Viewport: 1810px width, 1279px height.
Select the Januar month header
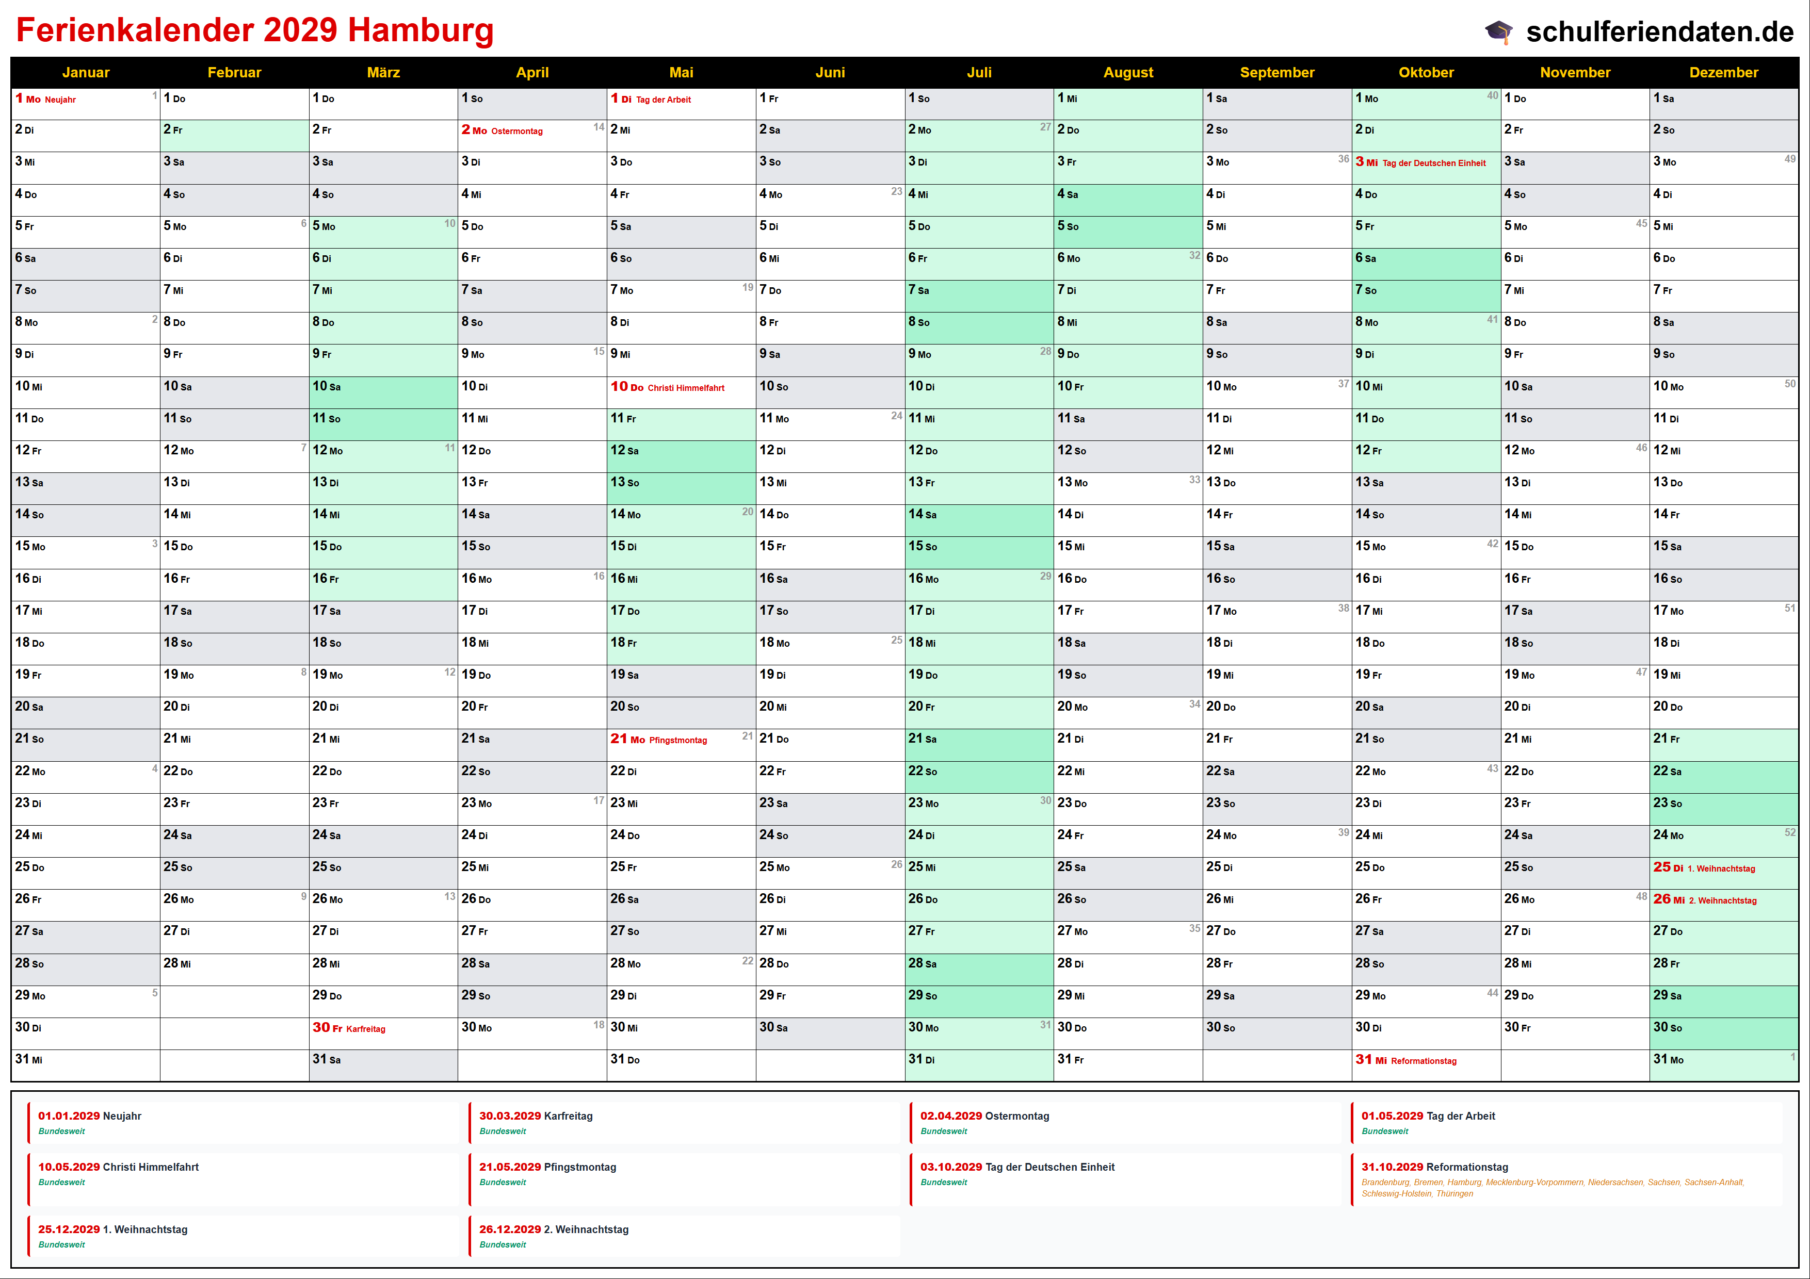point(85,73)
